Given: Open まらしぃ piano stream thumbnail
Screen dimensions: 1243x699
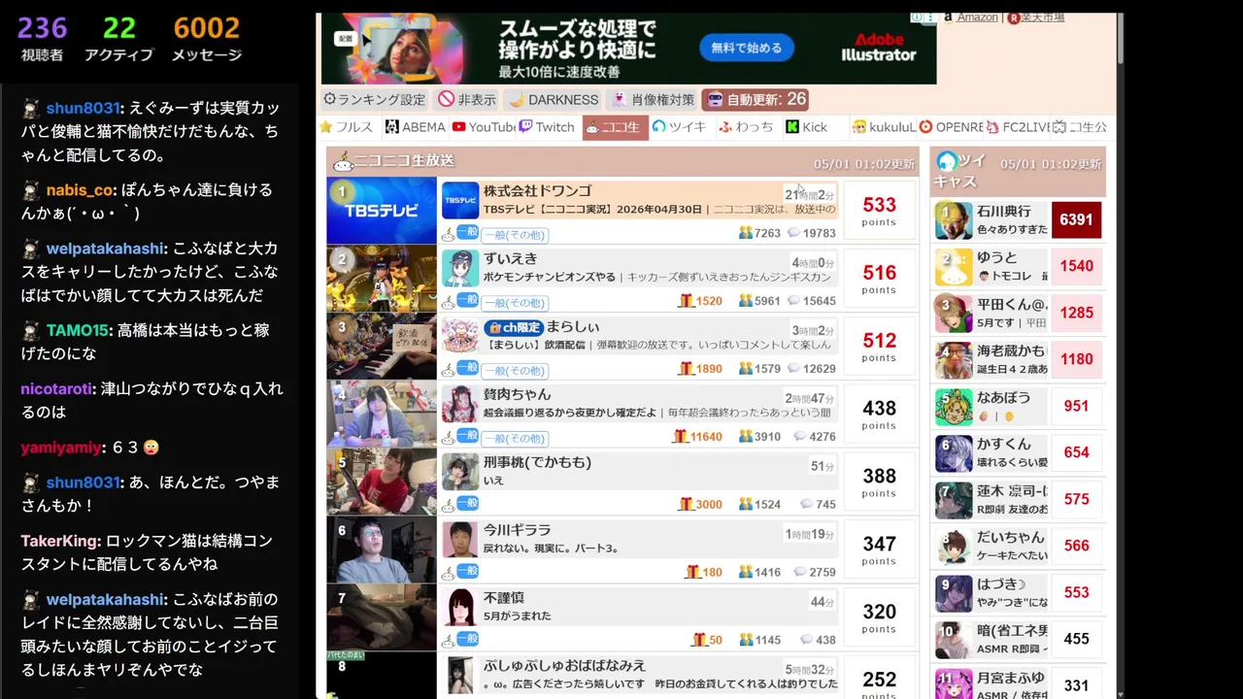Looking at the screenshot, I should coord(382,346).
